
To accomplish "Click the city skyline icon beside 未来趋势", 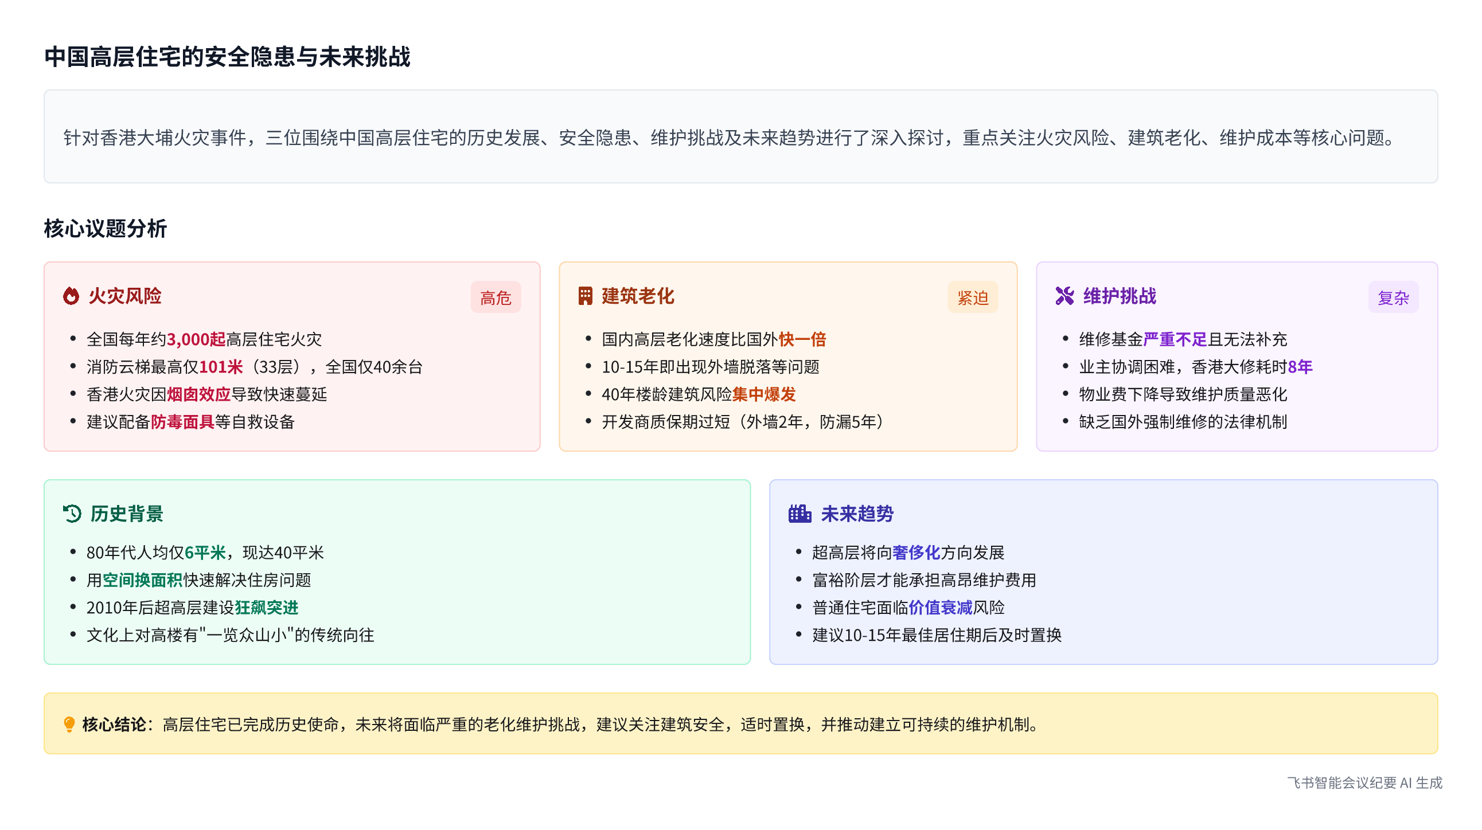I will [x=799, y=513].
